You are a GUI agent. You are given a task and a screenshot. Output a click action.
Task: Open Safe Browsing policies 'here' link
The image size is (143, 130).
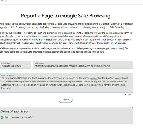click(102, 52)
